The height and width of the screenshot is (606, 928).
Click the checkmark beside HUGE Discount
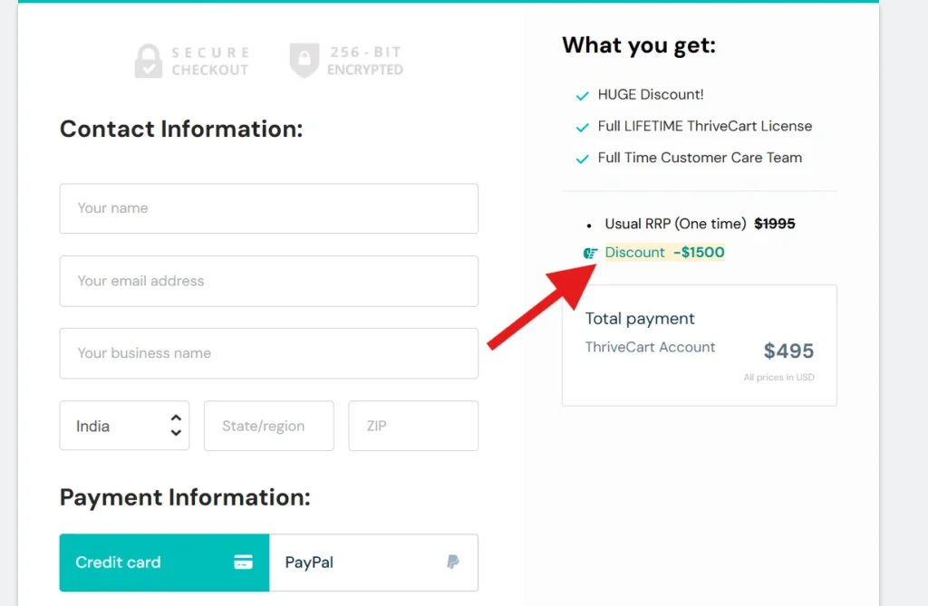581,94
